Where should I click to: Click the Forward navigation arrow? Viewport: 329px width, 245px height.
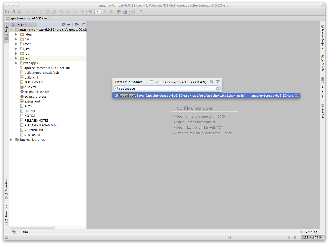[x=82, y=12]
